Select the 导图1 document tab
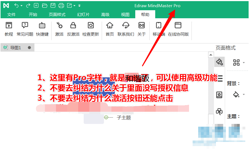250x156 pixels. pos(17,48)
